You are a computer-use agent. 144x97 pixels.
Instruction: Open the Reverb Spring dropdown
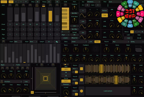coord(137,42)
